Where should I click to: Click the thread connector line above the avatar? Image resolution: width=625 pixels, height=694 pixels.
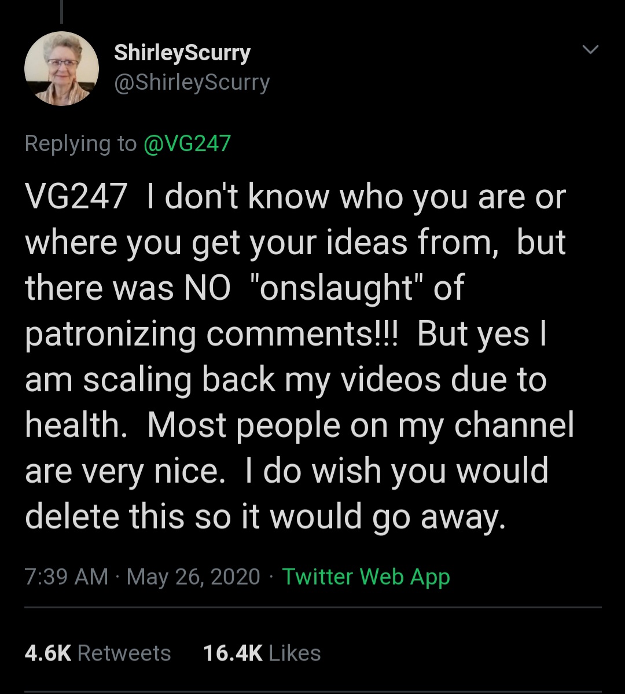pos(61,12)
